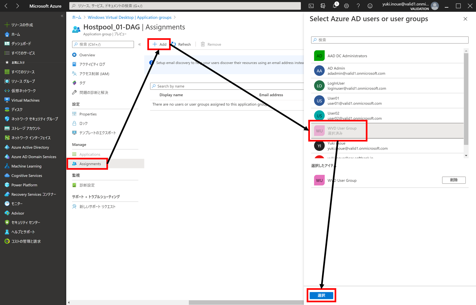Click the Cognitive Services sidebar icon
Image resolution: width=476 pixels, height=305 pixels.
[7, 175]
